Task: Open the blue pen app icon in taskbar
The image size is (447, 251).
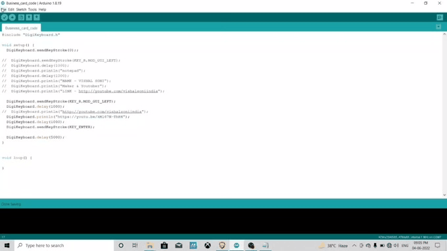Action: [x=193, y=245]
